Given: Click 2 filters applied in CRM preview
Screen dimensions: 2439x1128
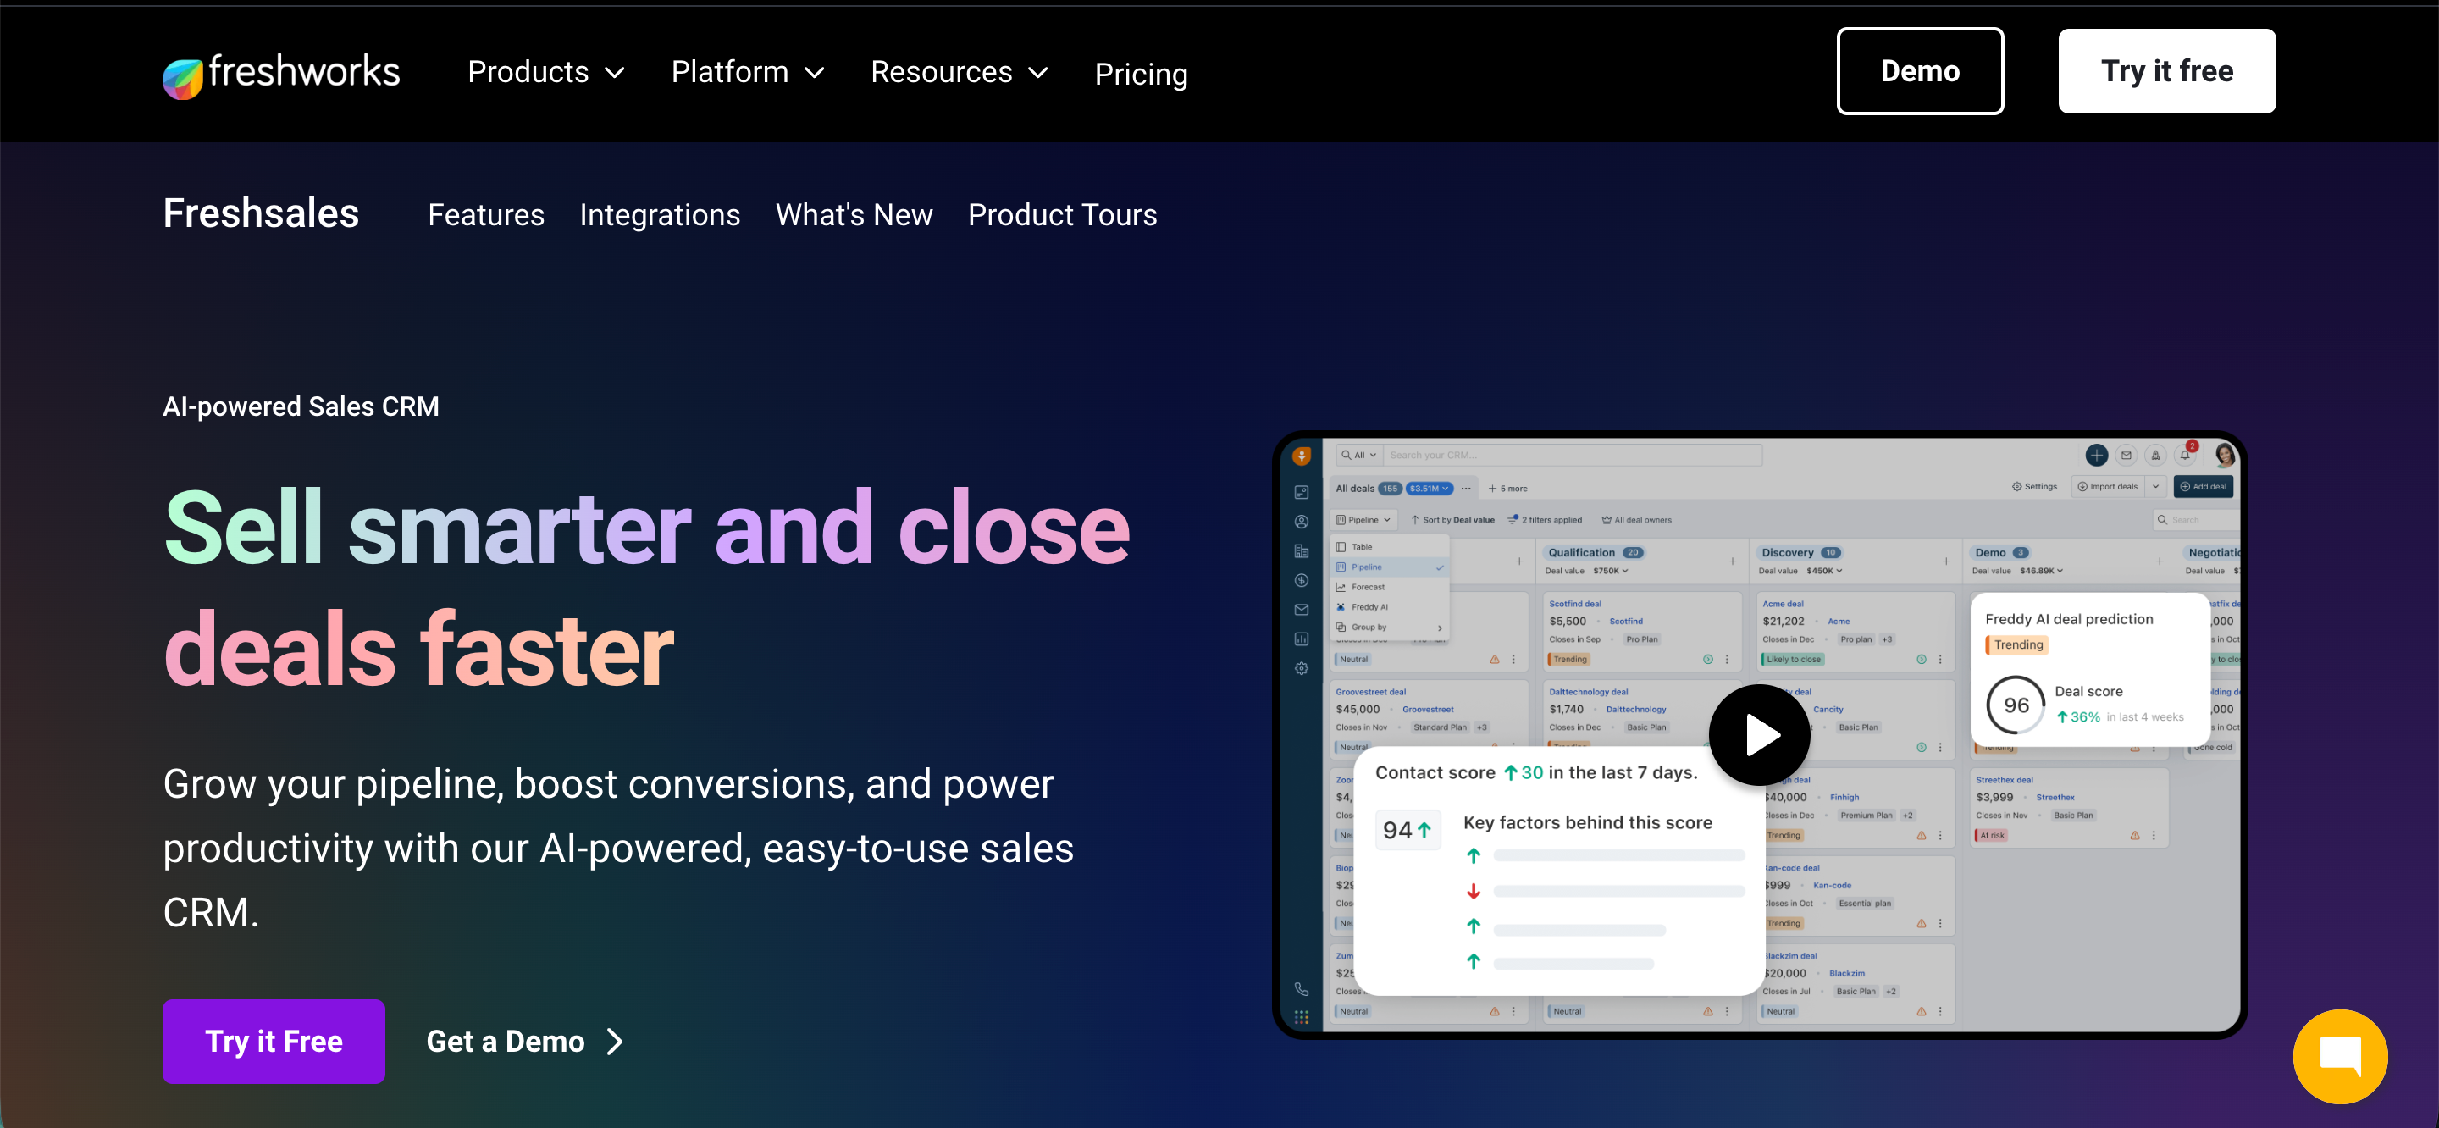Looking at the screenshot, I should pos(1544,520).
